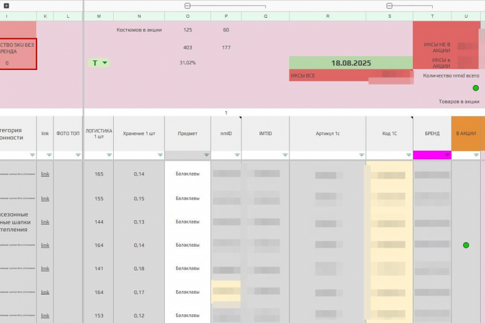Select column N header

139,16
